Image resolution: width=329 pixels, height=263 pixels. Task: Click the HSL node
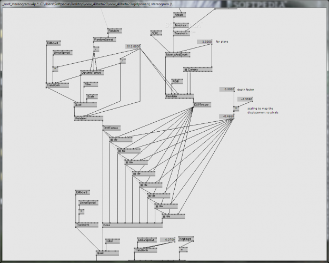176,81
